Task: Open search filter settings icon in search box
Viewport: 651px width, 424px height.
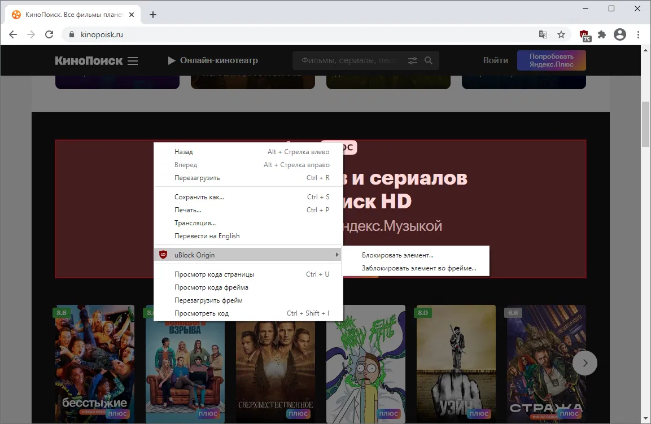Action: 413,60
